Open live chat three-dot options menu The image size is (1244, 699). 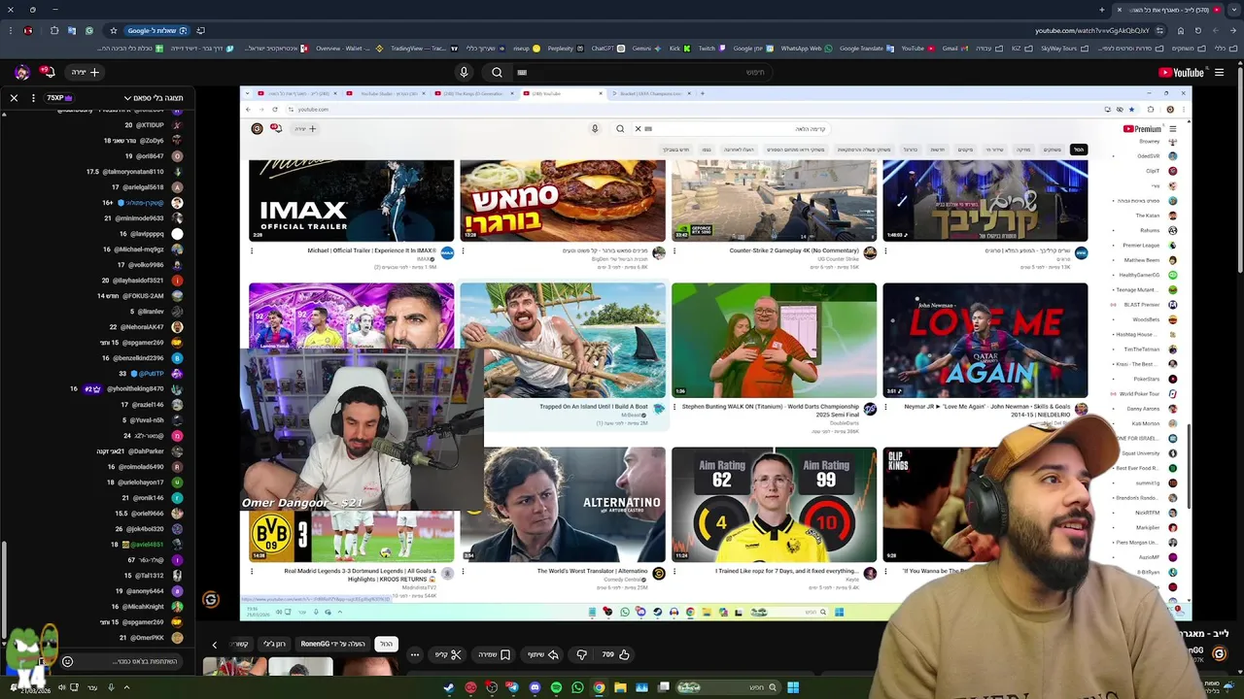33,98
